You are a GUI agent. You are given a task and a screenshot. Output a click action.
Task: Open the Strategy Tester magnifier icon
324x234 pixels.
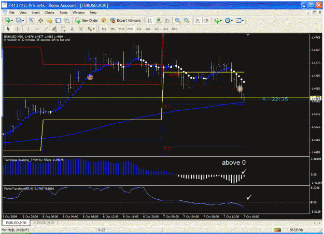(67, 20)
